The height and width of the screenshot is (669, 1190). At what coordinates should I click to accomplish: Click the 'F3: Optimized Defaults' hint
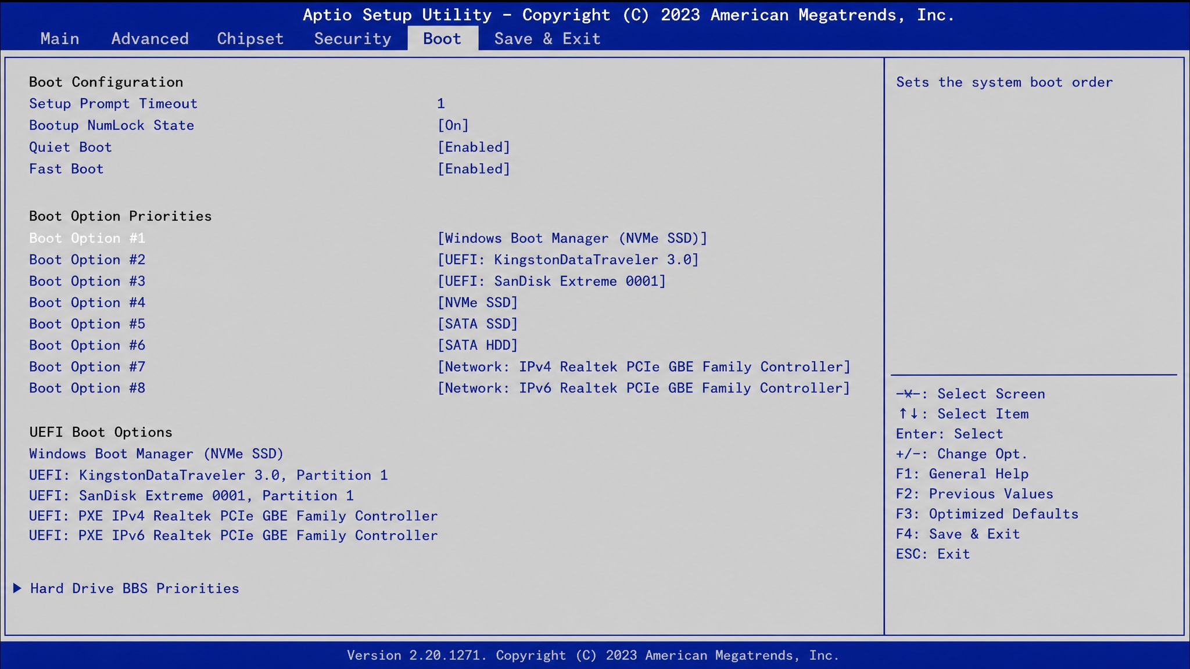(x=987, y=514)
